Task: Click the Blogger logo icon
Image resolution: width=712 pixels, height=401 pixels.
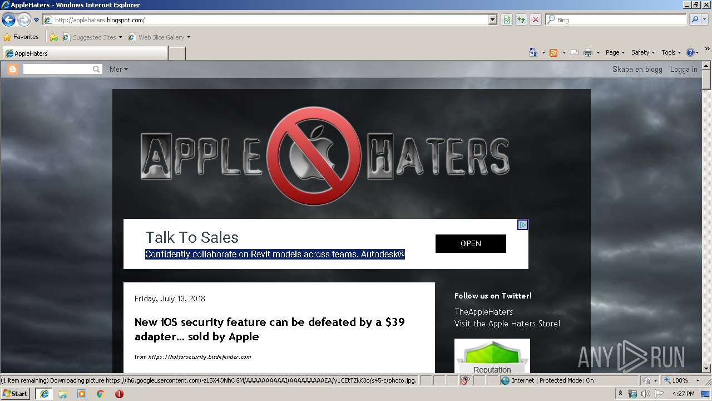Action: (13, 69)
